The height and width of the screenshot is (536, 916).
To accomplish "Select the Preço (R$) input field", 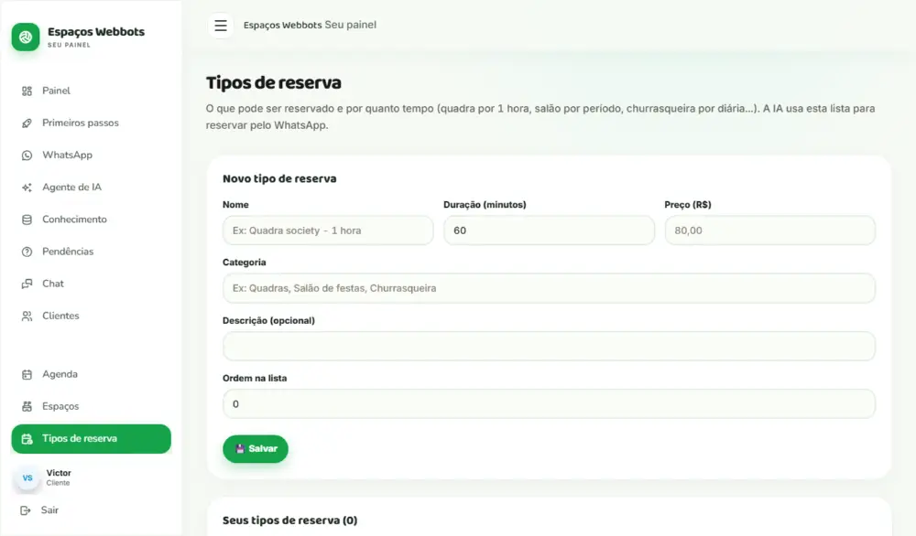I will (770, 230).
